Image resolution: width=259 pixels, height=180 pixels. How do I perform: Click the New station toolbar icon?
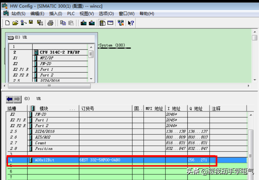pyautogui.click(x=7, y=23)
